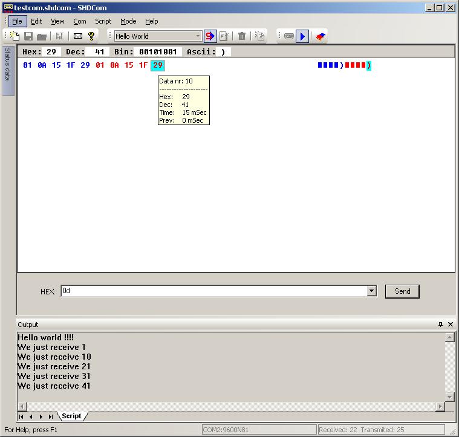Click the COM port connector icon
The width and height of the screenshot is (459, 437).
coord(289,36)
